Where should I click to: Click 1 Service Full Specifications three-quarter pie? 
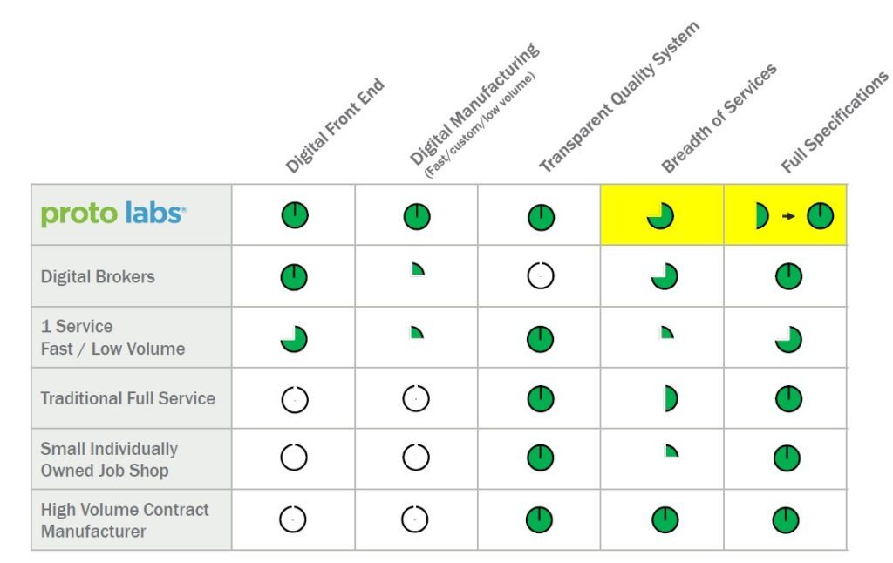pyautogui.click(x=788, y=338)
